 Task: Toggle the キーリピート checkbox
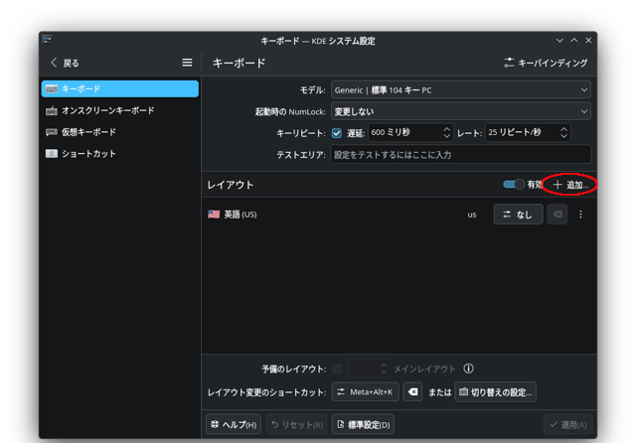click(337, 133)
